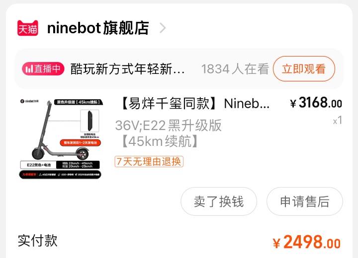Tap the 实付款 actual payment label
This screenshot has height=258, width=358.
pyautogui.click(x=38, y=241)
